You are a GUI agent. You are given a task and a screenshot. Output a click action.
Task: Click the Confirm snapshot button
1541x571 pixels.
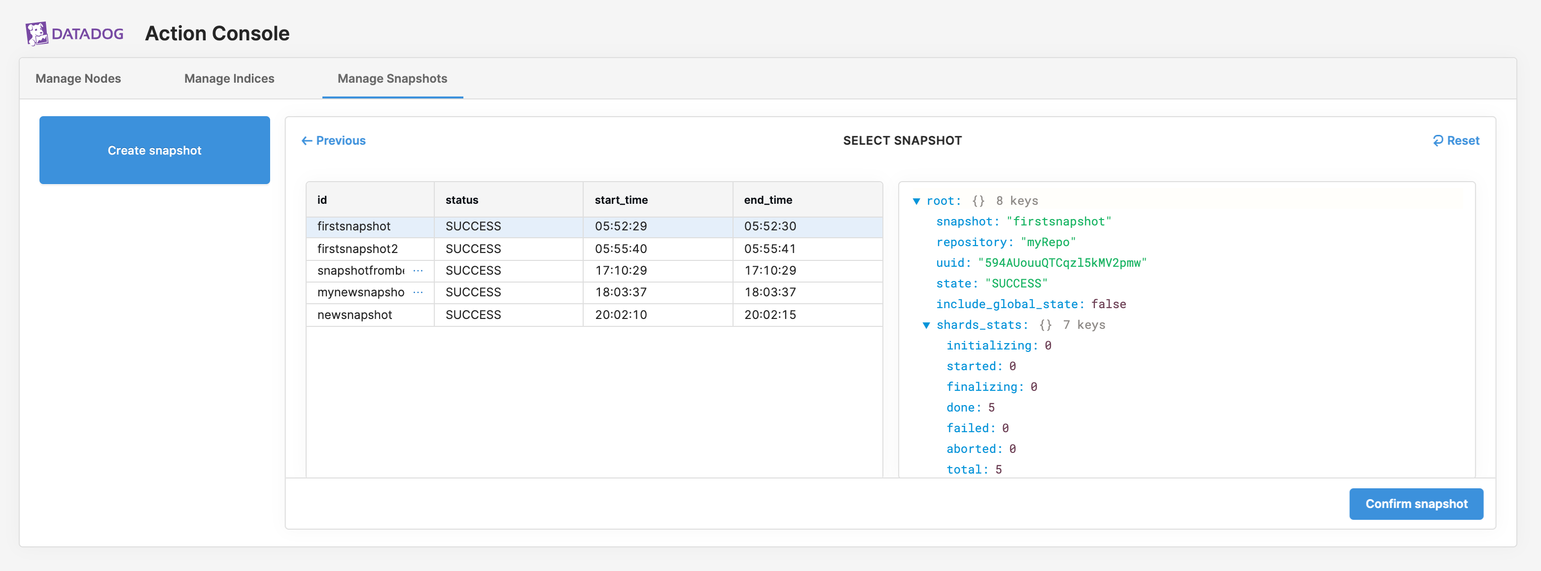1416,504
